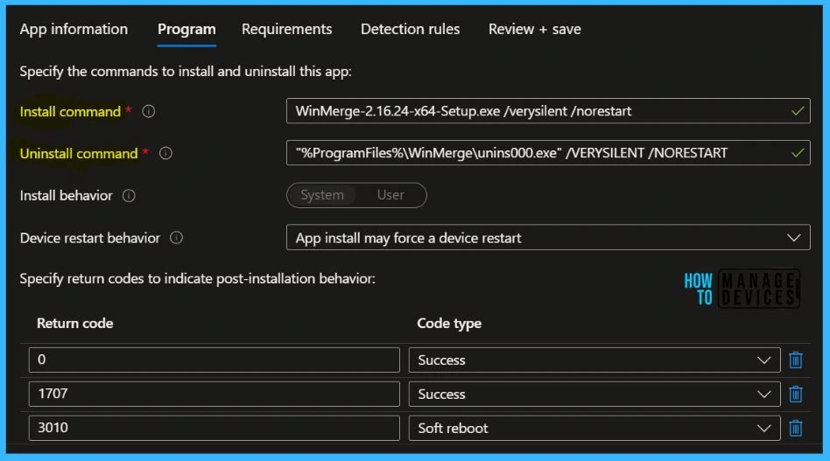The height and width of the screenshot is (461, 830).
Task: Click inside the Install command field
Action: [x=548, y=111]
